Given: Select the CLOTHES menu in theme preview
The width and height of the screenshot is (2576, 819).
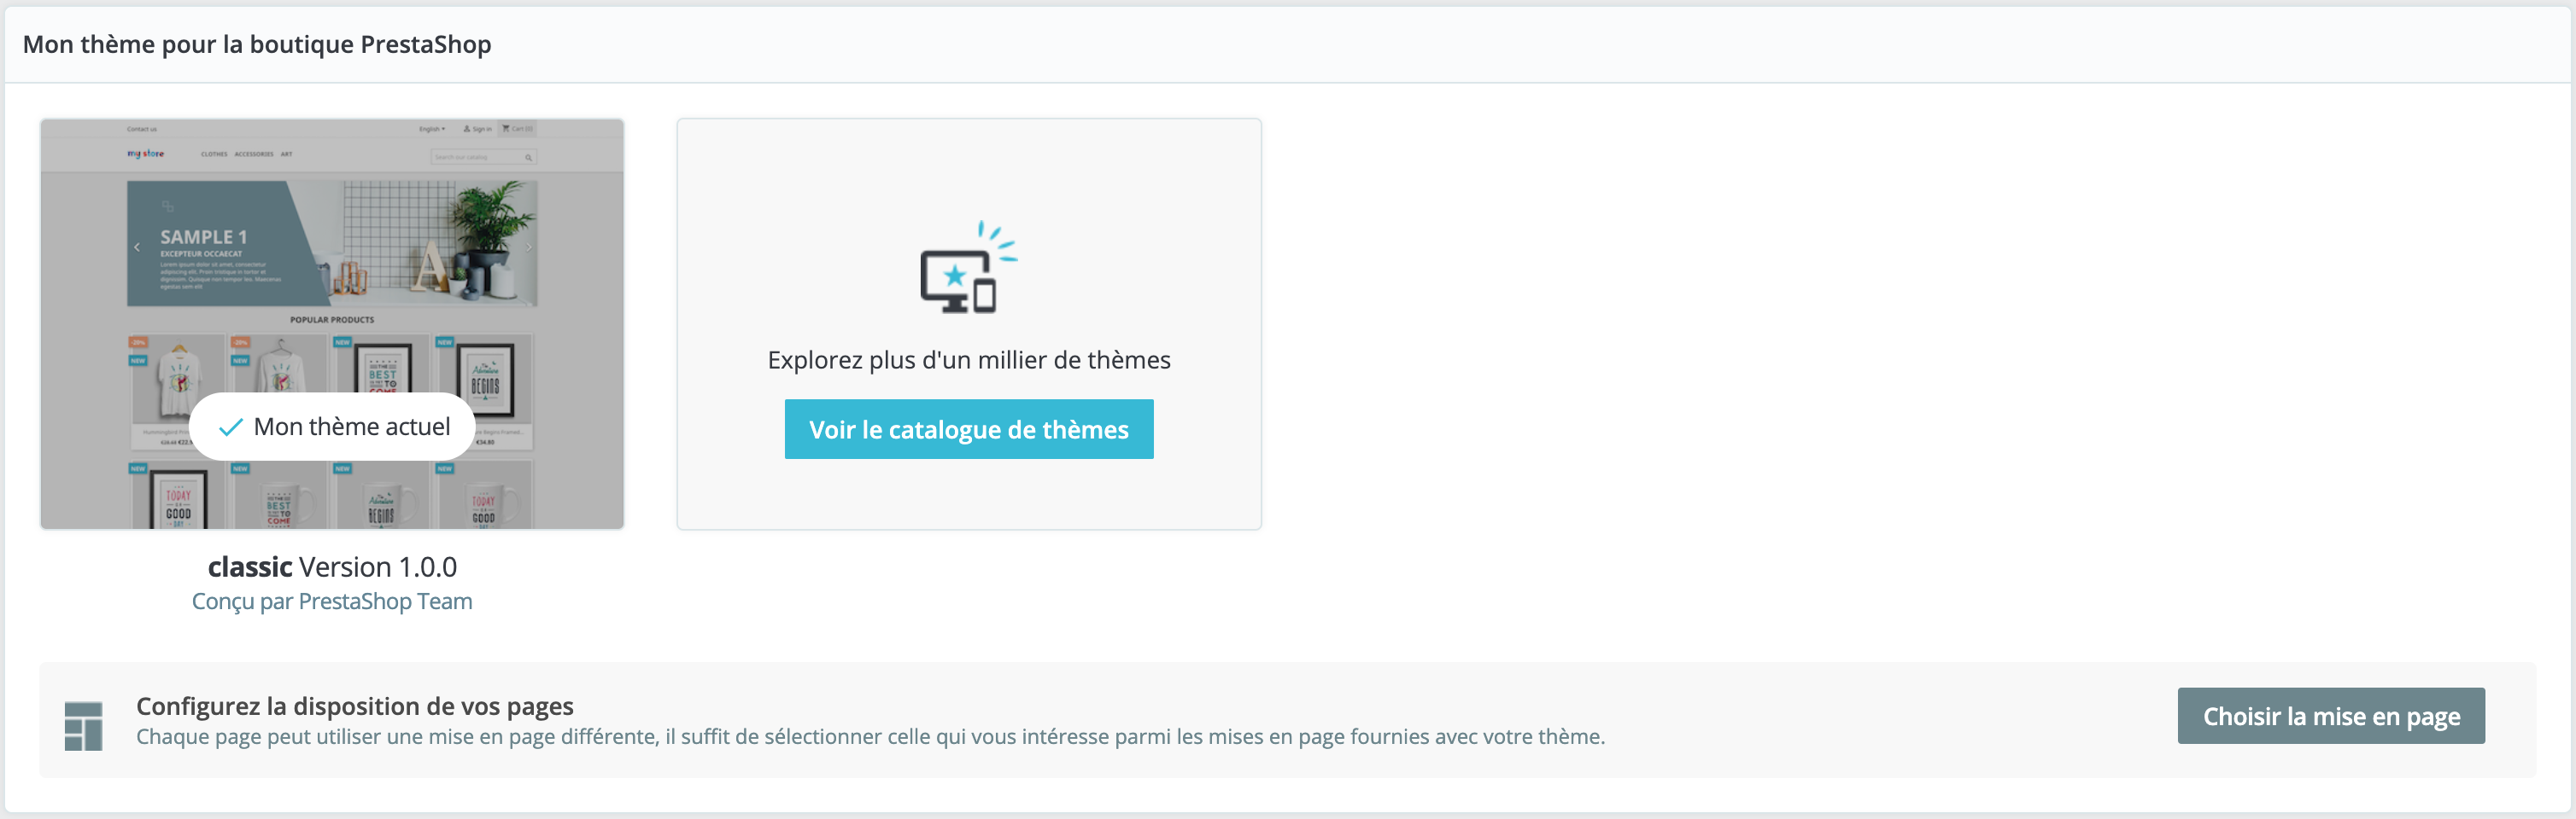Looking at the screenshot, I should (214, 154).
